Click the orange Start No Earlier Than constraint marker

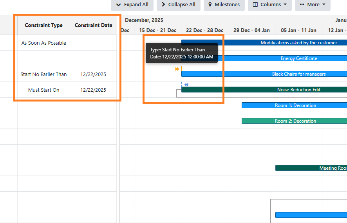click(177, 69)
